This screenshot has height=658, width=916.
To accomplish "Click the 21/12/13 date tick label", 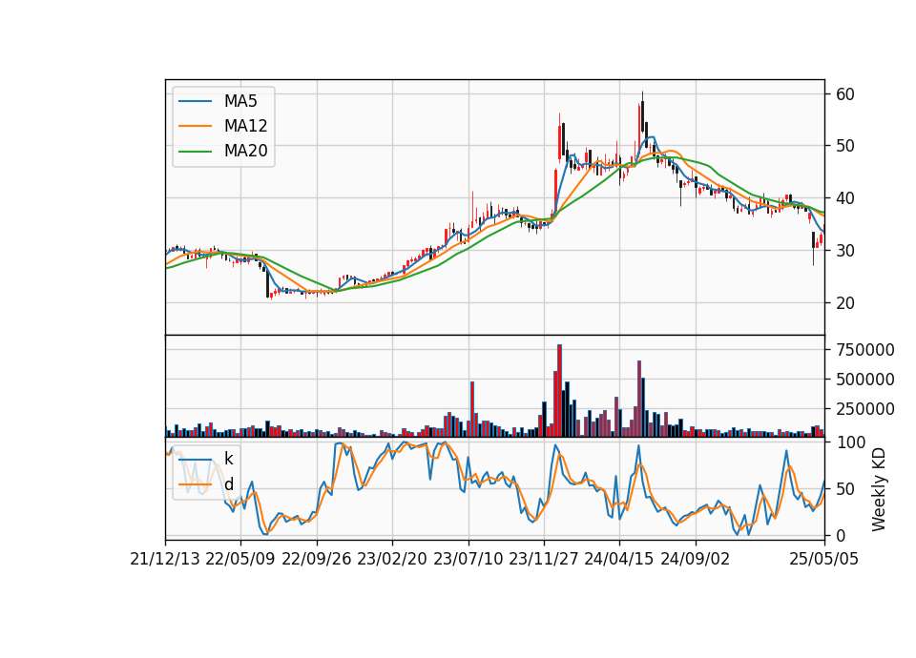I will (165, 559).
